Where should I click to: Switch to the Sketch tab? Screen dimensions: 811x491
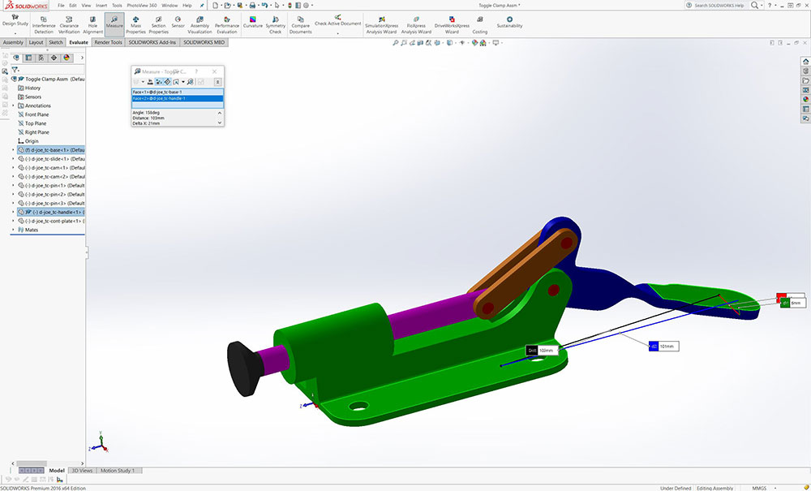56,42
